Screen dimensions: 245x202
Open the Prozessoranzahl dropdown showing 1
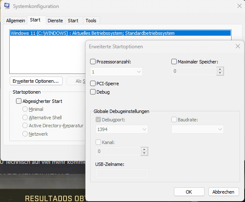point(116,72)
